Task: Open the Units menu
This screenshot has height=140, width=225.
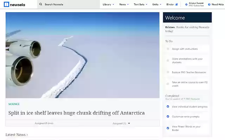Action: pos(155,5)
